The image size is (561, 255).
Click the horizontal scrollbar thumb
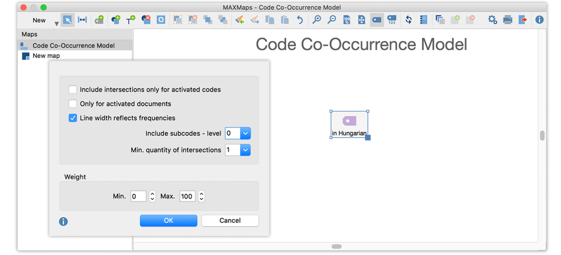click(336, 247)
